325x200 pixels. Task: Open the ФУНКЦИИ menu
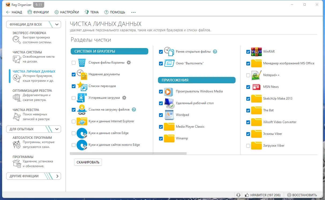(x=38, y=12)
